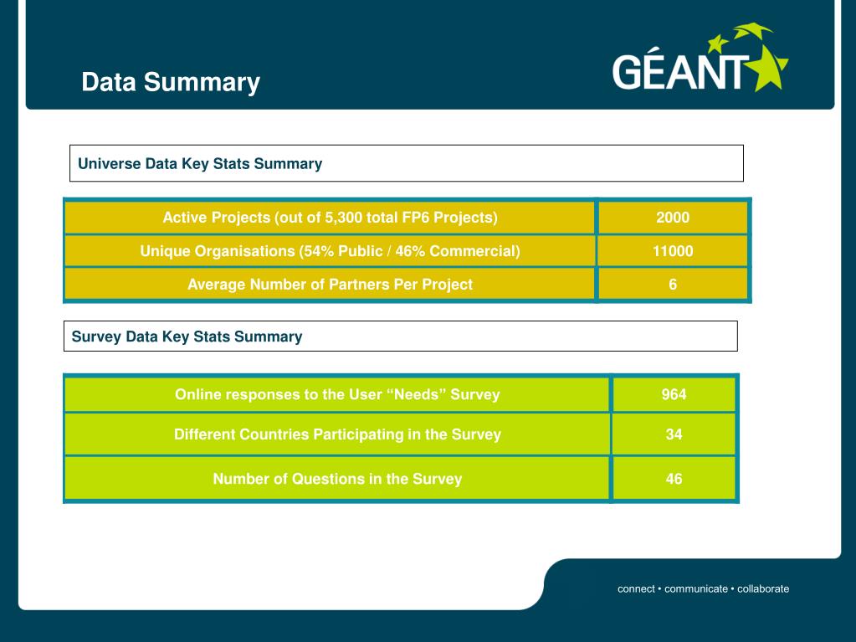
Task: Click 'connect • communicate • collaborate' tagline
Action: (x=703, y=589)
